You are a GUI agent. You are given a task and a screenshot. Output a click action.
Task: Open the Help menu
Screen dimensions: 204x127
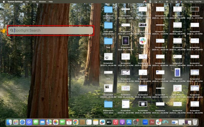click(50, 2)
